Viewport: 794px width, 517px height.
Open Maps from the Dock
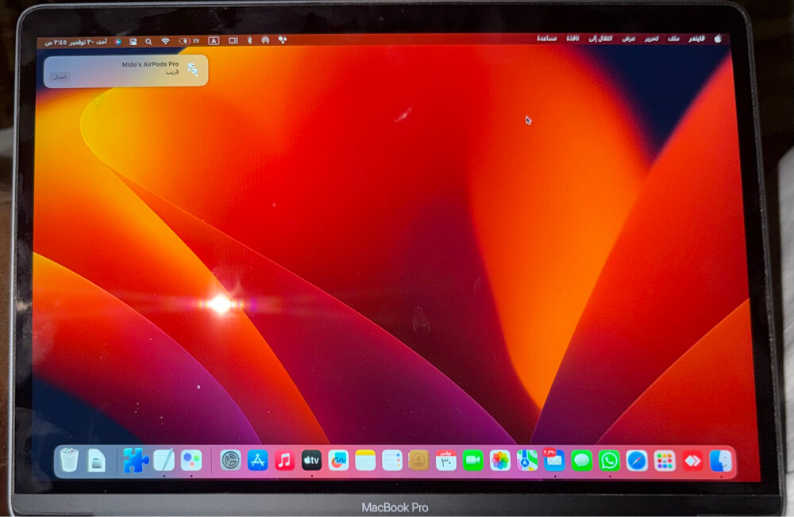tap(527, 461)
